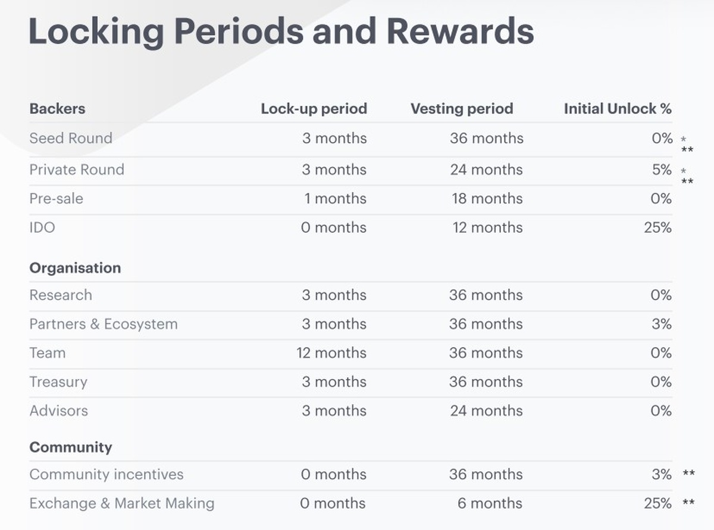Click the Treasury row label
Viewport: 714px width, 530px height.
(58, 382)
